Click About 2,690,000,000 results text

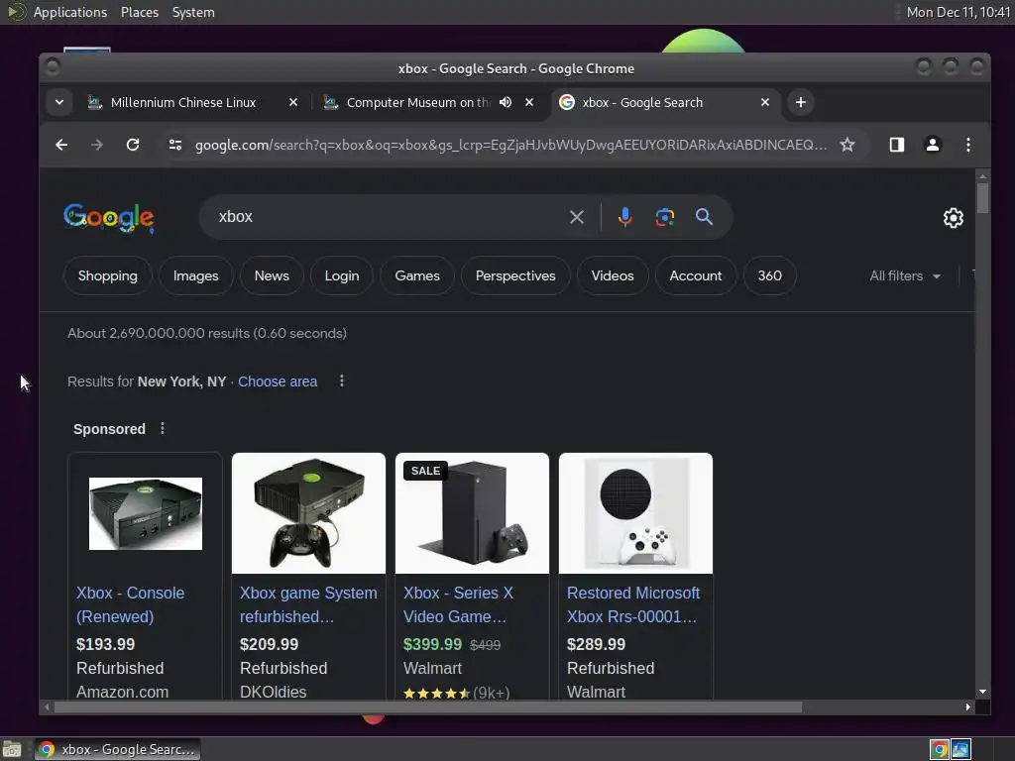click(x=207, y=333)
